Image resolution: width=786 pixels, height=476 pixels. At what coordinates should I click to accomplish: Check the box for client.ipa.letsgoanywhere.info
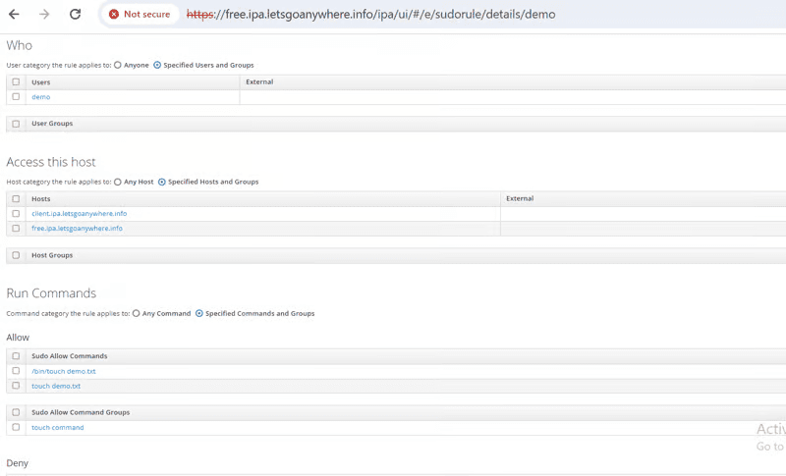tap(16, 213)
